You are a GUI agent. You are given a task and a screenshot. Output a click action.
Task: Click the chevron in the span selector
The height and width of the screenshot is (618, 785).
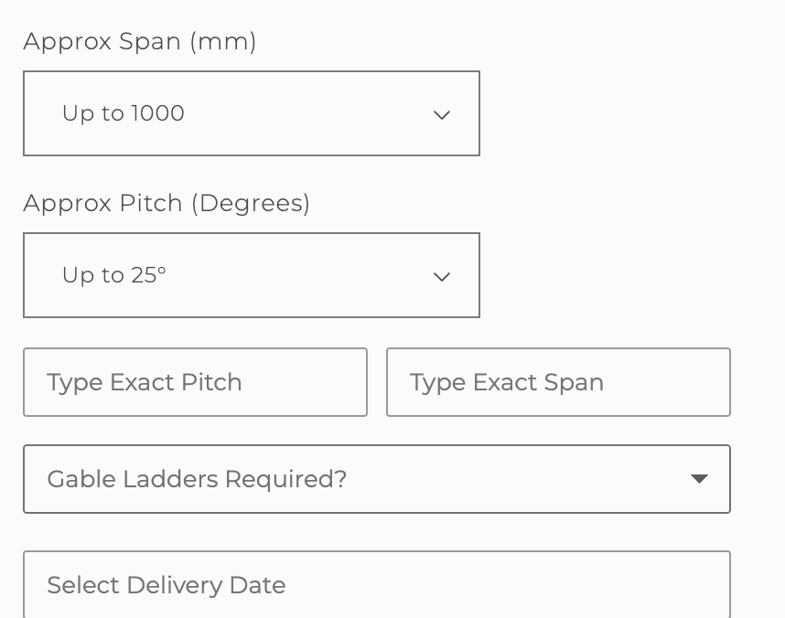coord(442,115)
